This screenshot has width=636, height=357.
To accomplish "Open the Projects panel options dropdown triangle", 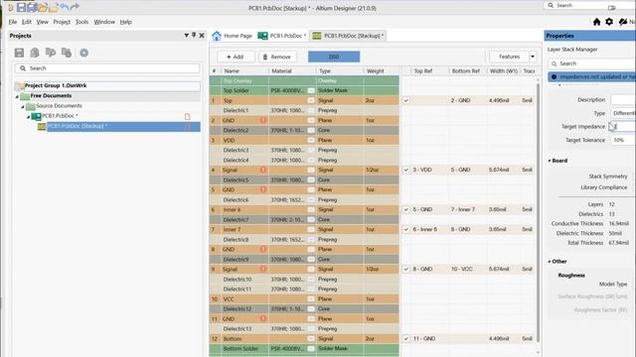I will pos(186,36).
